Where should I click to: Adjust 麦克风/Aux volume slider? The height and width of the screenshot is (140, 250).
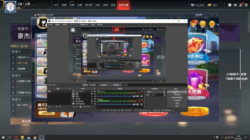click(116, 96)
